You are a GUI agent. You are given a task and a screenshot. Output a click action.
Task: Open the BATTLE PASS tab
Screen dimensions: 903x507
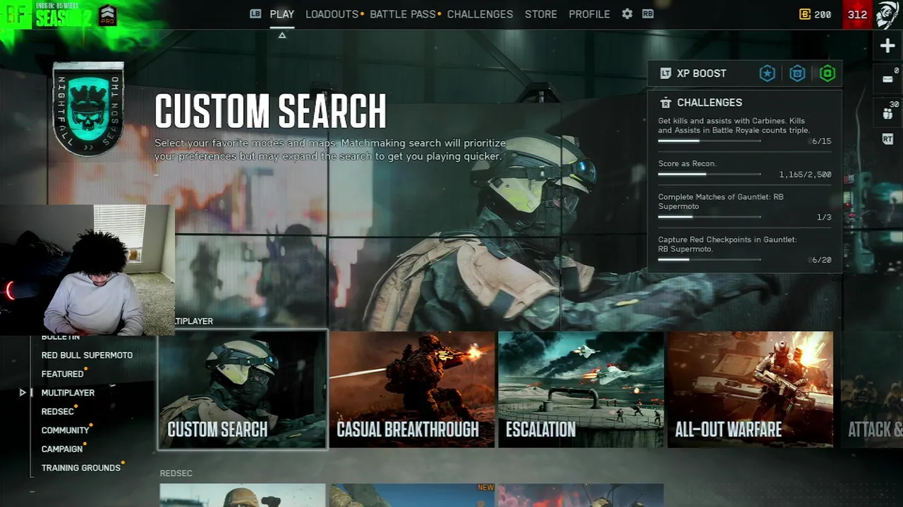coord(403,14)
